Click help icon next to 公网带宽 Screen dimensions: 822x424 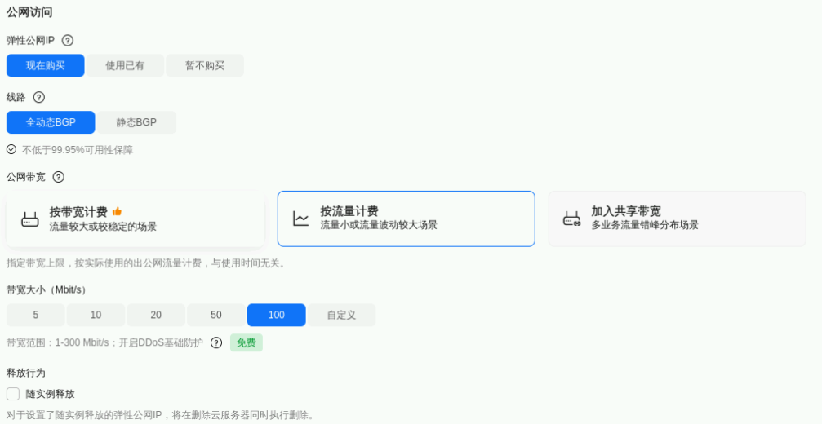pyautogui.click(x=59, y=177)
